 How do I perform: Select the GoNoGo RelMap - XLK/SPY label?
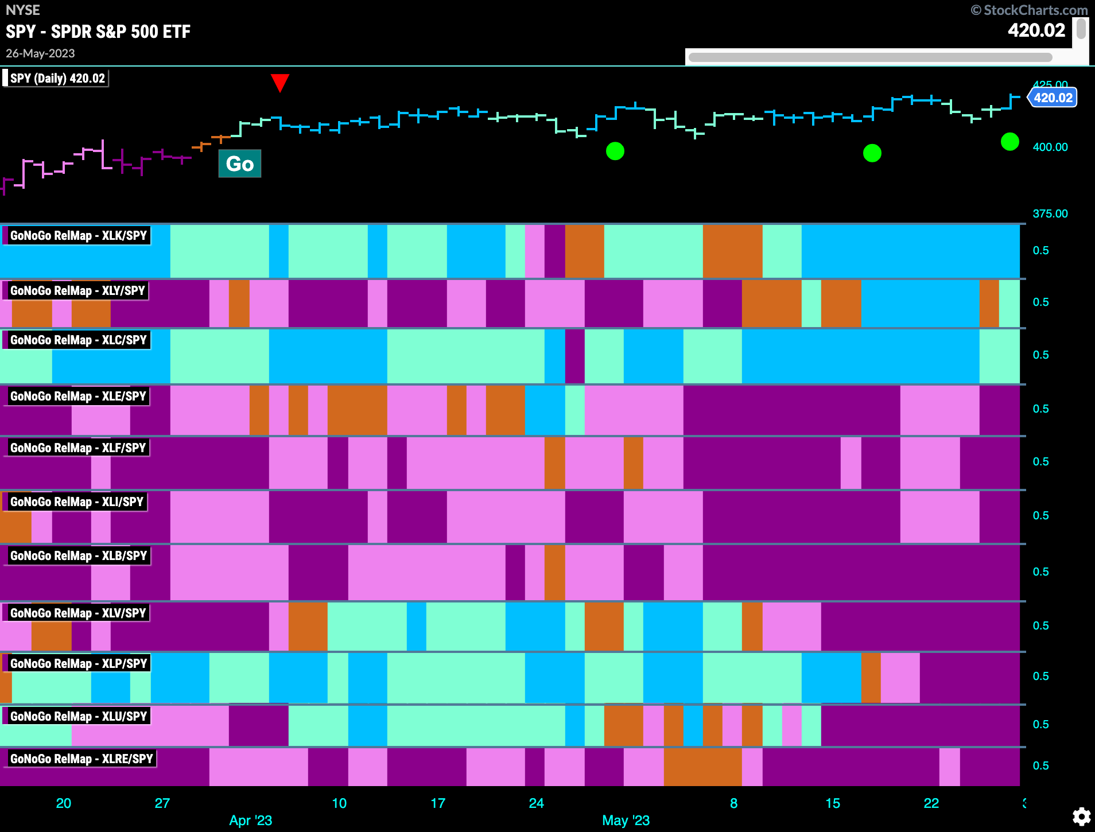77,235
